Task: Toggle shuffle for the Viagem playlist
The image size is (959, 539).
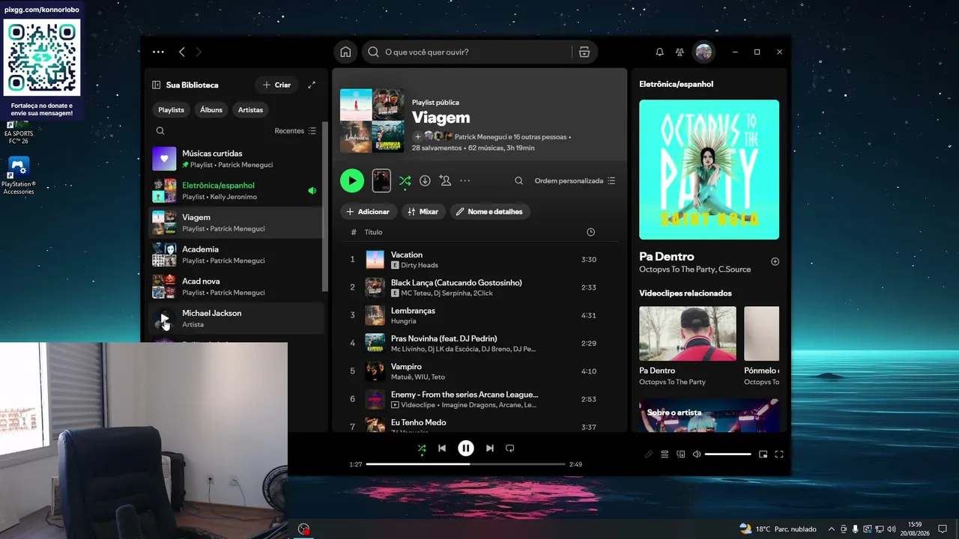Action: (405, 180)
